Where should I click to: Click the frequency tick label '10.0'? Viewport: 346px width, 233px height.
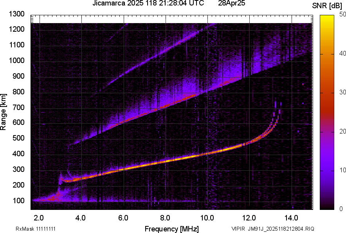(x=207, y=218)
